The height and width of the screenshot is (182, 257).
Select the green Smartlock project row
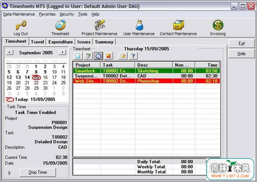pos(146,71)
